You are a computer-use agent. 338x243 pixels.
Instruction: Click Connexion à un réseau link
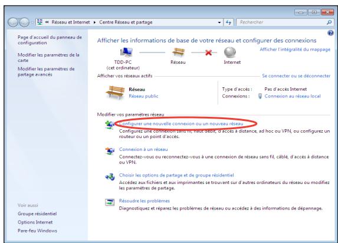tap(143, 149)
